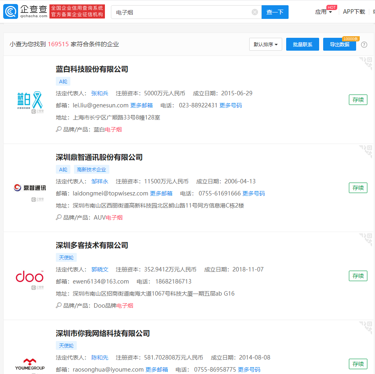
Task: Open the 默认排序 sorting dropdown
Action: point(265,44)
